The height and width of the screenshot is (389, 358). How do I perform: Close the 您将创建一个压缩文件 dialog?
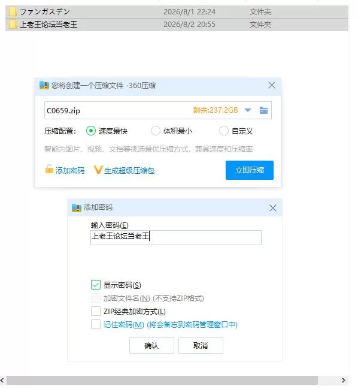pyautogui.click(x=272, y=85)
